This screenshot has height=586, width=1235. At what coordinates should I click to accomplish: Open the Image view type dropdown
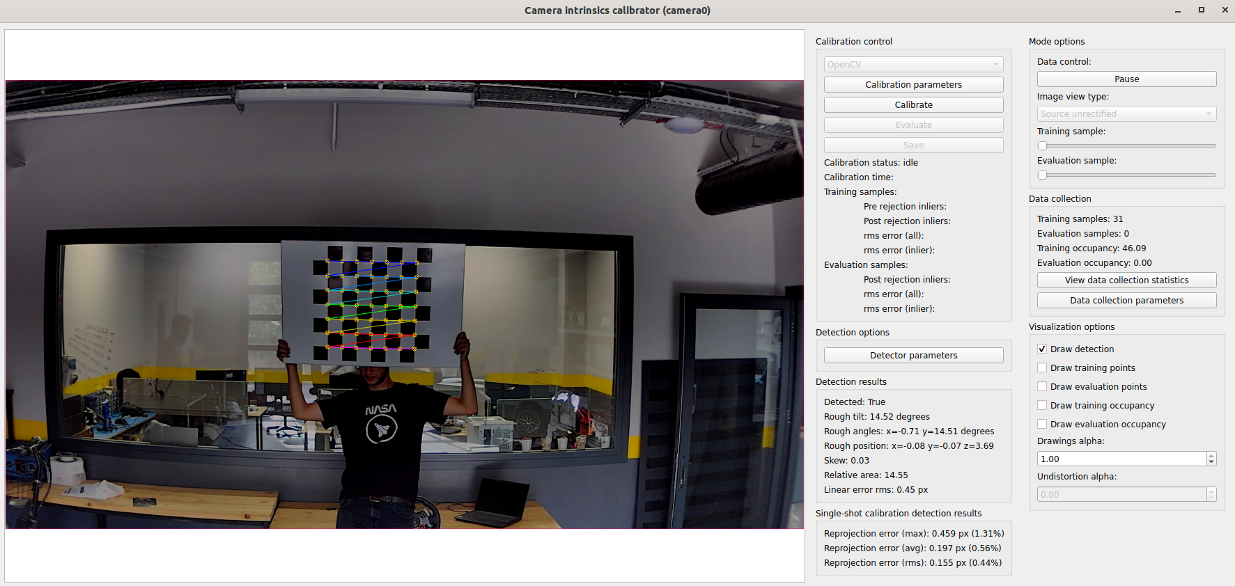point(1126,114)
